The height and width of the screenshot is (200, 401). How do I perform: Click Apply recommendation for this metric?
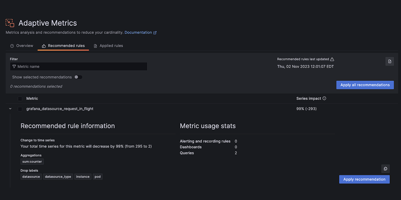pos(364,179)
